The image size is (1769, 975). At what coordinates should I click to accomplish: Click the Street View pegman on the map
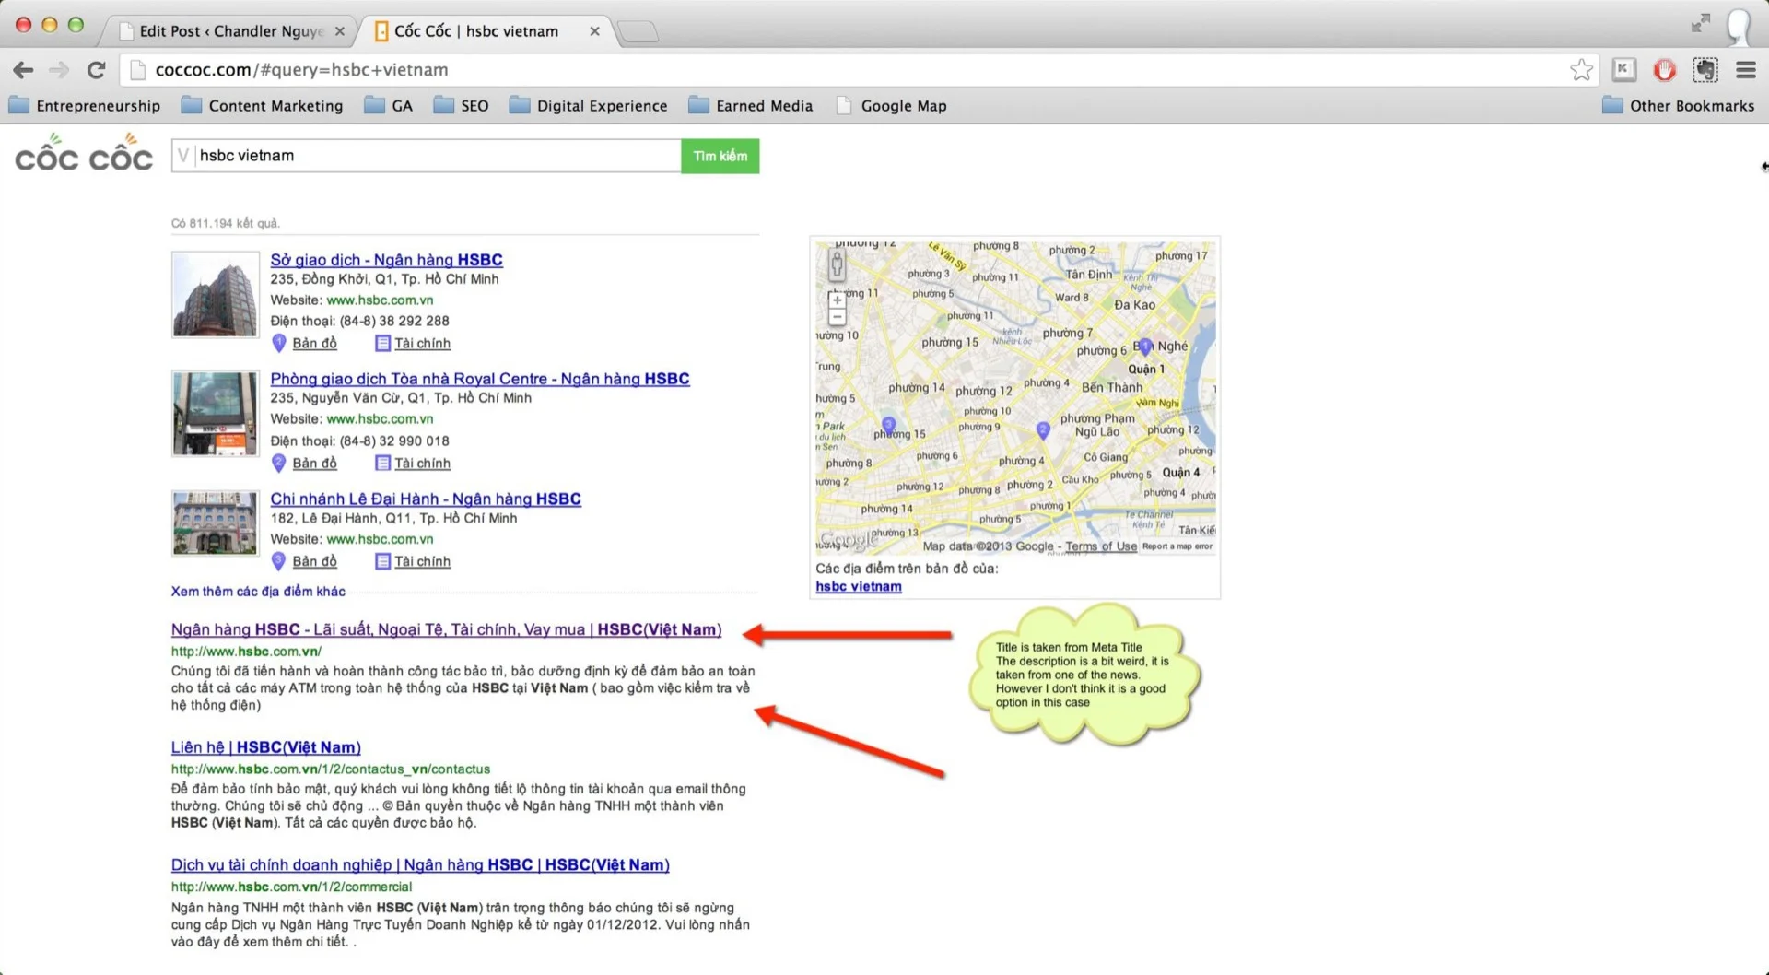(837, 265)
